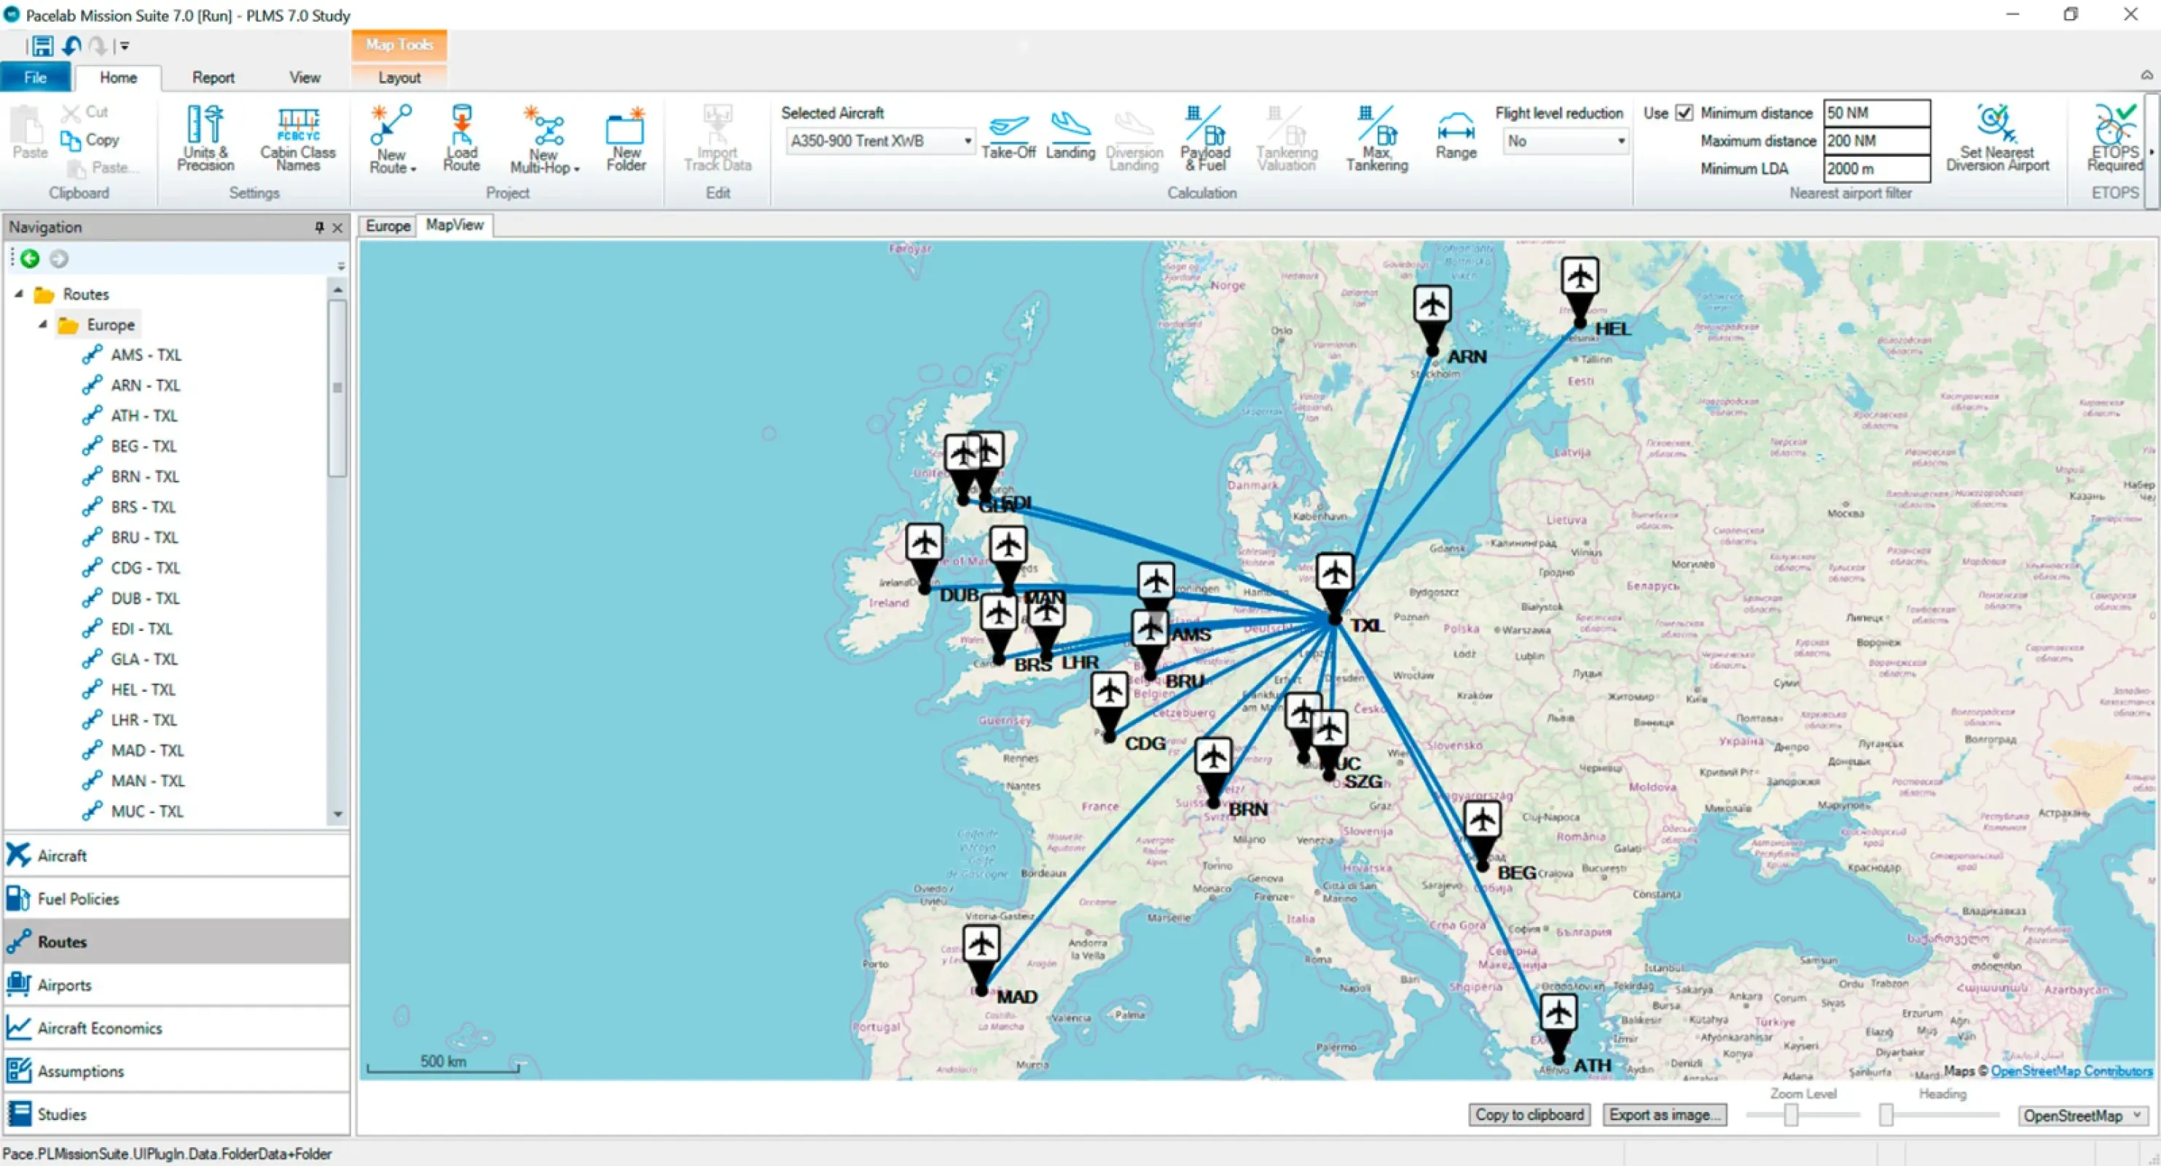This screenshot has width=2161, height=1166.
Task: Switch to the Report ribbon tab
Action: tap(213, 77)
